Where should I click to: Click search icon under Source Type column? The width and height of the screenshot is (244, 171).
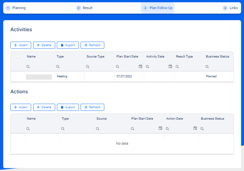point(88,67)
